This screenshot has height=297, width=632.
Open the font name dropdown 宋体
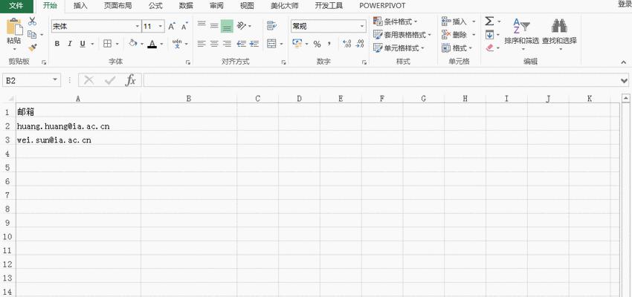(138, 27)
